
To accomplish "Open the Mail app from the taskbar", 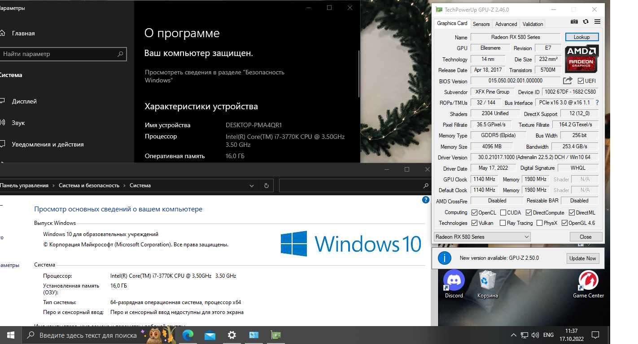I will 210,335.
